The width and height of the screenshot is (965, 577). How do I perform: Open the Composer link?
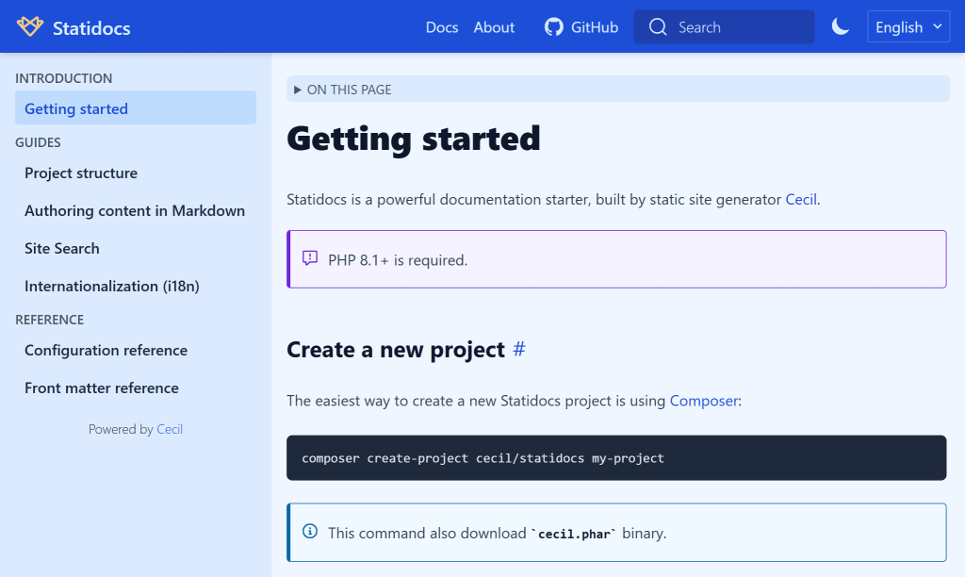tap(703, 401)
